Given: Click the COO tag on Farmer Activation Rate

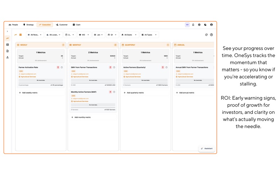Looking at the screenshot, I should coord(21,71).
